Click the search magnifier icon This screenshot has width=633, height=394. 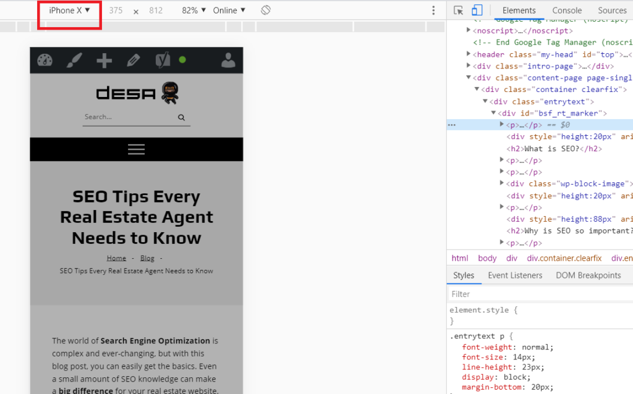[x=181, y=117]
